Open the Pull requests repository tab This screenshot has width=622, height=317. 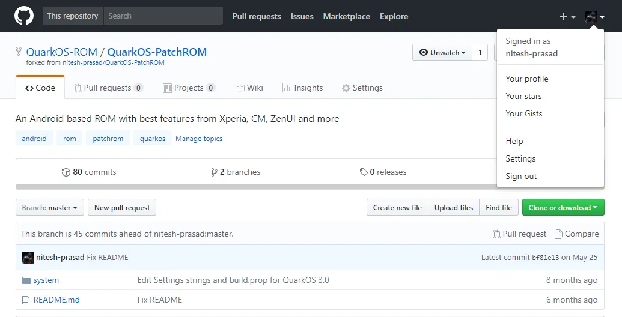(108, 88)
